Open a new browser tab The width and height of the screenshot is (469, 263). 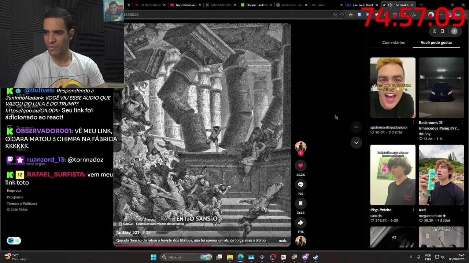click(x=421, y=5)
